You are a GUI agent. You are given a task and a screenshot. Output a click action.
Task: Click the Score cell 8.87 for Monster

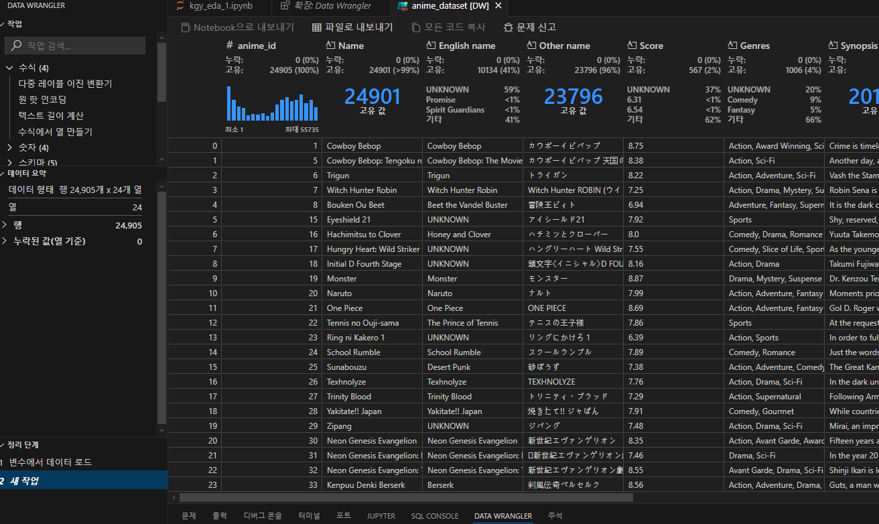click(x=673, y=279)
